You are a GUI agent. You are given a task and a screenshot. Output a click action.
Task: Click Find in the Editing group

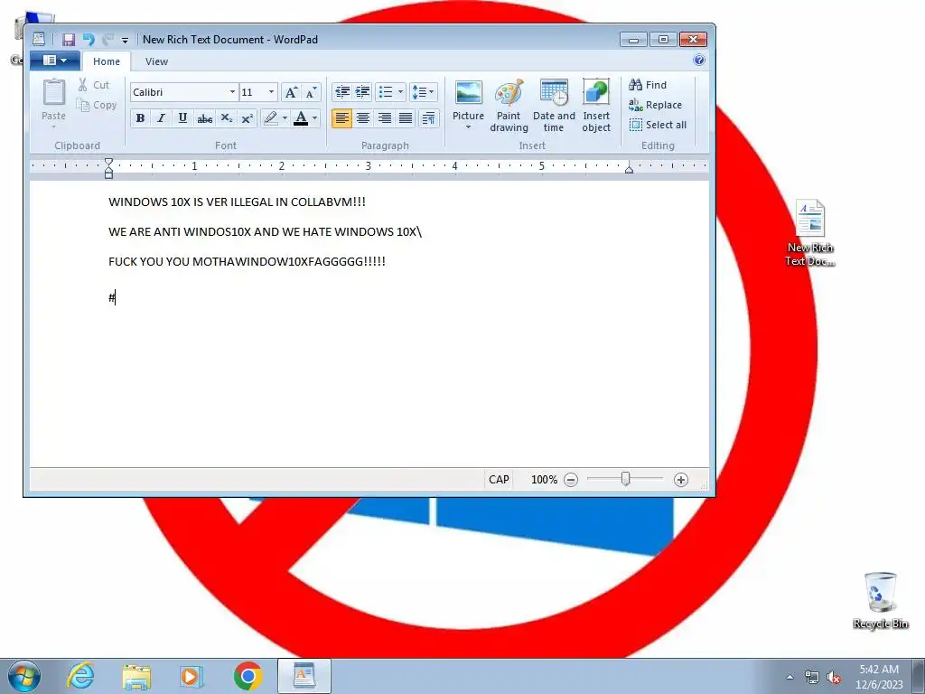[648, 85]
